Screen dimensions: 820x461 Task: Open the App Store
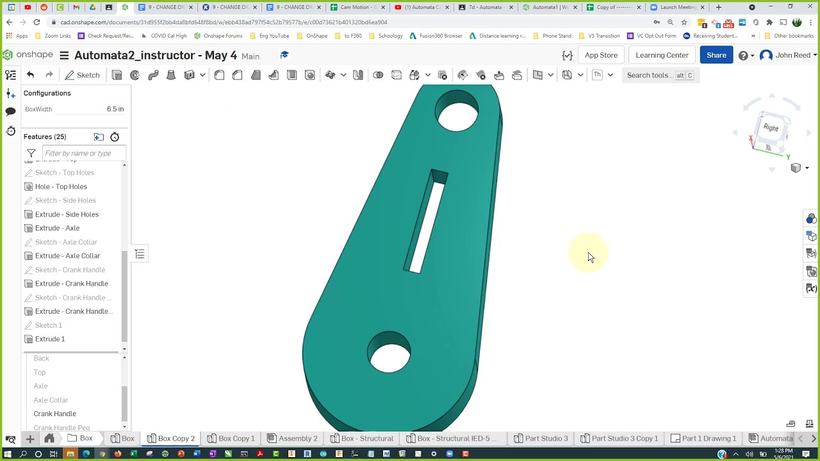point(601,55)
